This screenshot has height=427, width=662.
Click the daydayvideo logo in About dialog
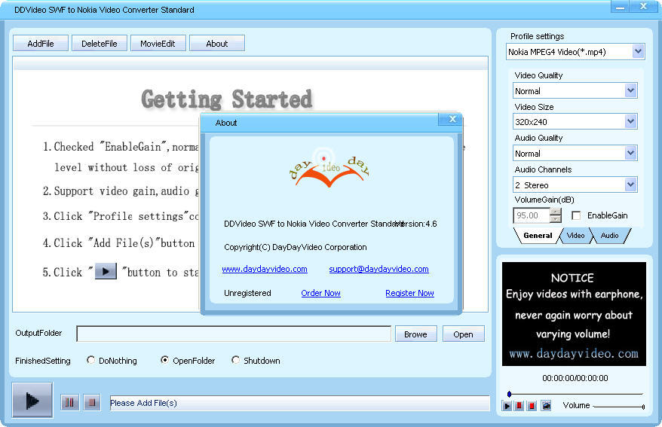(329, 169)
